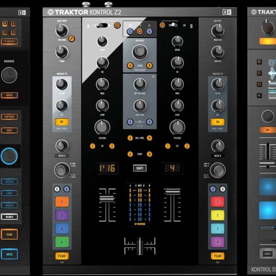Click FX 2 assign button on channel B
Image resolution: width=276 pixels, height=276 pixels.
187,146
